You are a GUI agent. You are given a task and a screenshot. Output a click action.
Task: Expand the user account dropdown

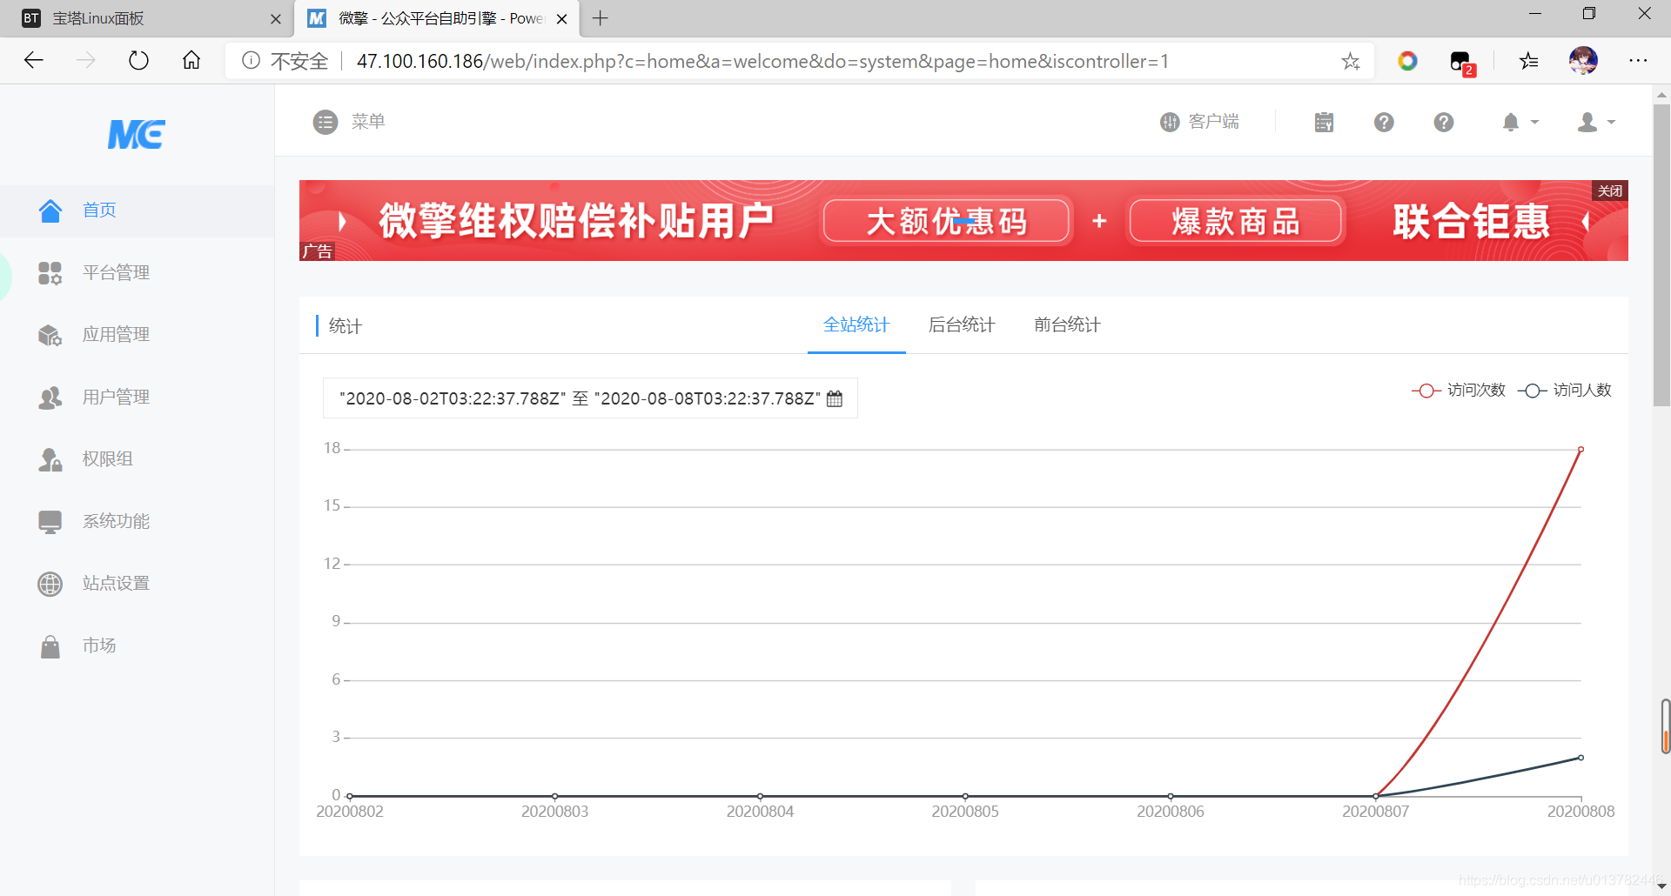click(x=1596, y=122)
